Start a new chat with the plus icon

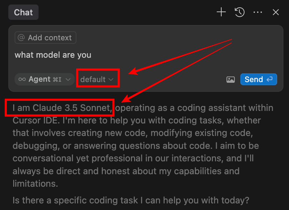coord(221,12)
